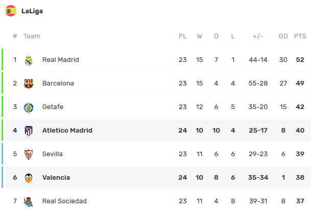Open the Real Madrid team name link
Viewport: 311px width, 213px height.
(x=61, y=60)
